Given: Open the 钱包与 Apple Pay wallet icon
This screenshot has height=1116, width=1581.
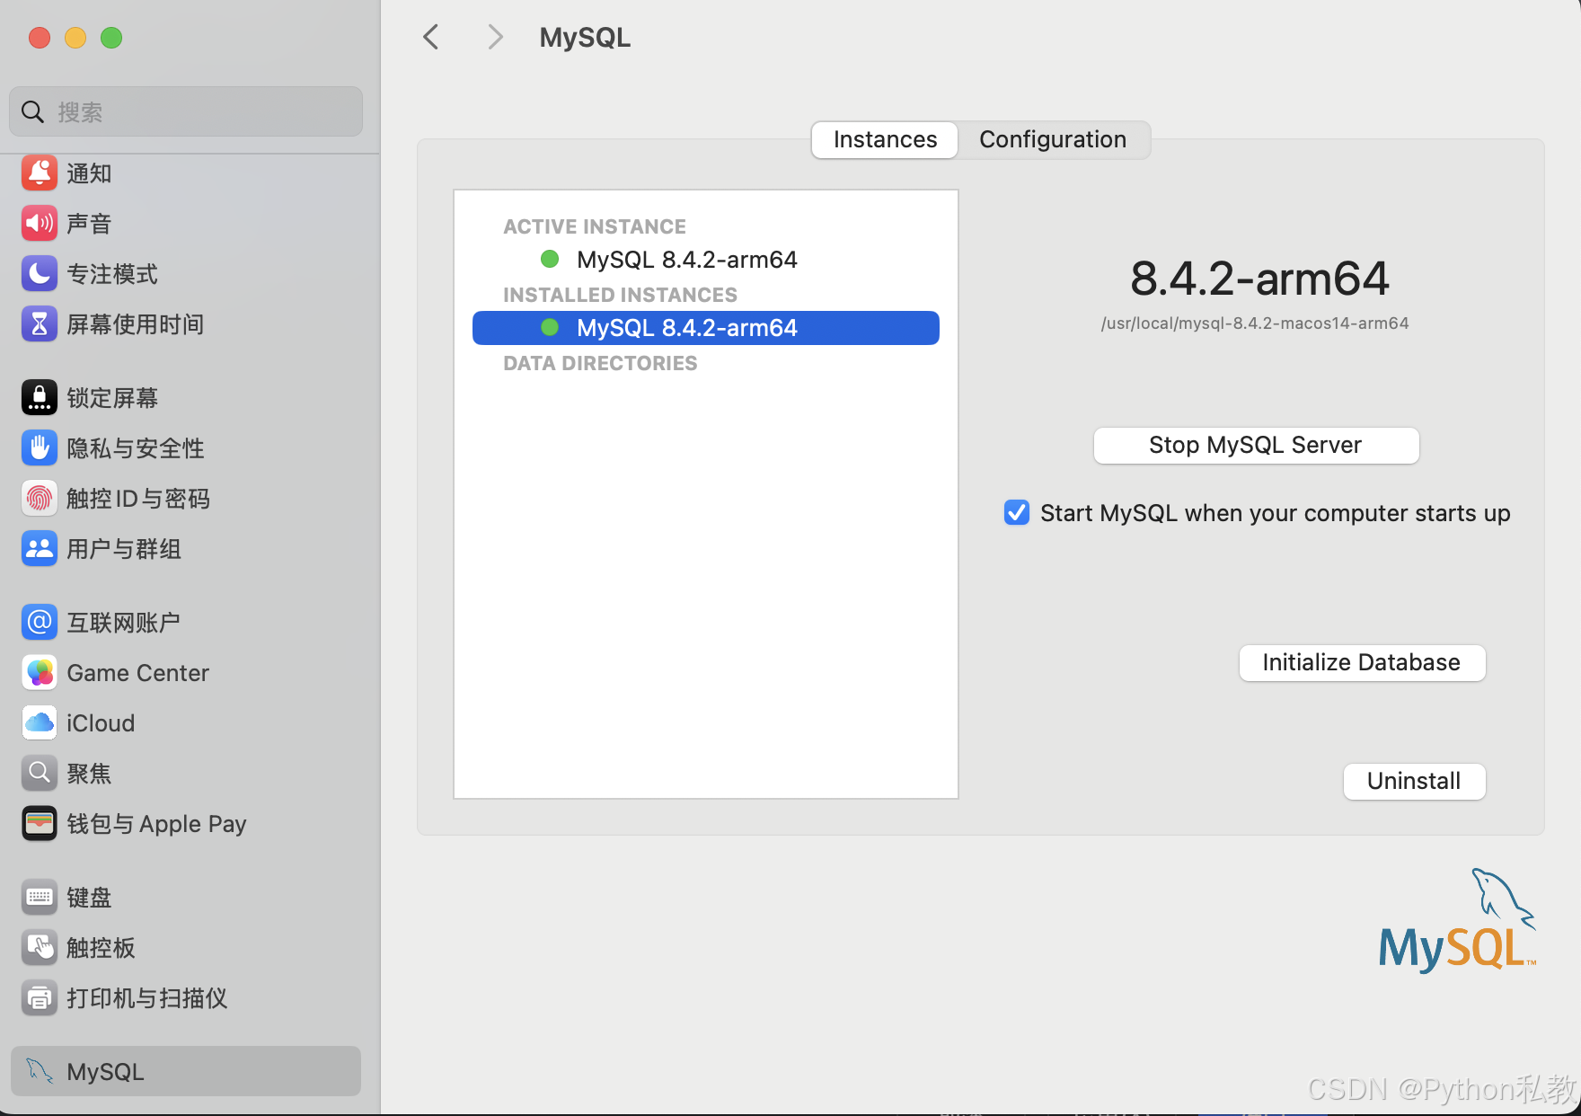Looking at the screenshot, I should tap(40, 824).
